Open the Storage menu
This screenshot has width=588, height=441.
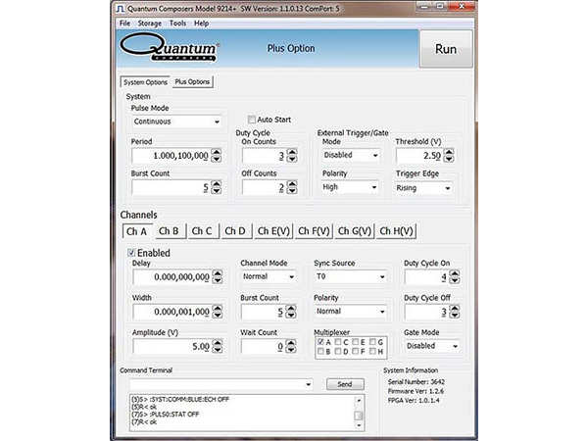tap(149, 24)
